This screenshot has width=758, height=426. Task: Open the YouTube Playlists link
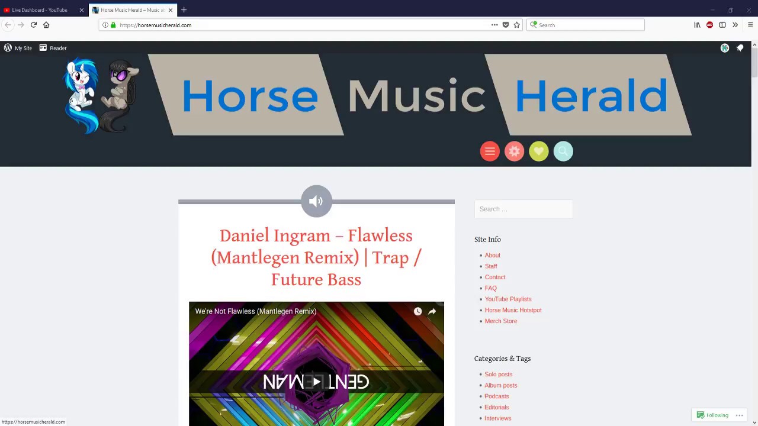tap(508, 299)
